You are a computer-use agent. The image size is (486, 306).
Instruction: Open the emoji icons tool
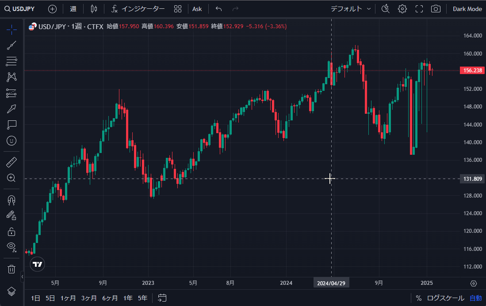click(x=11, y=141)
